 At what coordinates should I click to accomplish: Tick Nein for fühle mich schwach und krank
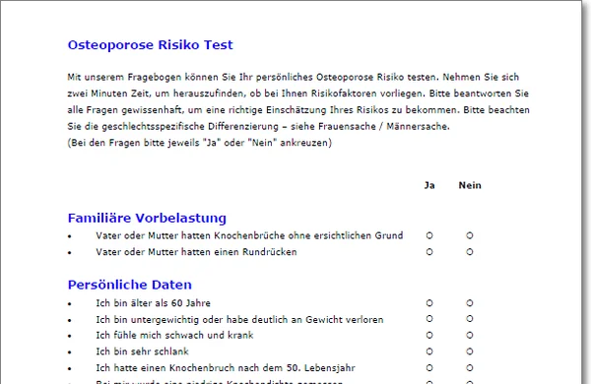tap(469, 335)
